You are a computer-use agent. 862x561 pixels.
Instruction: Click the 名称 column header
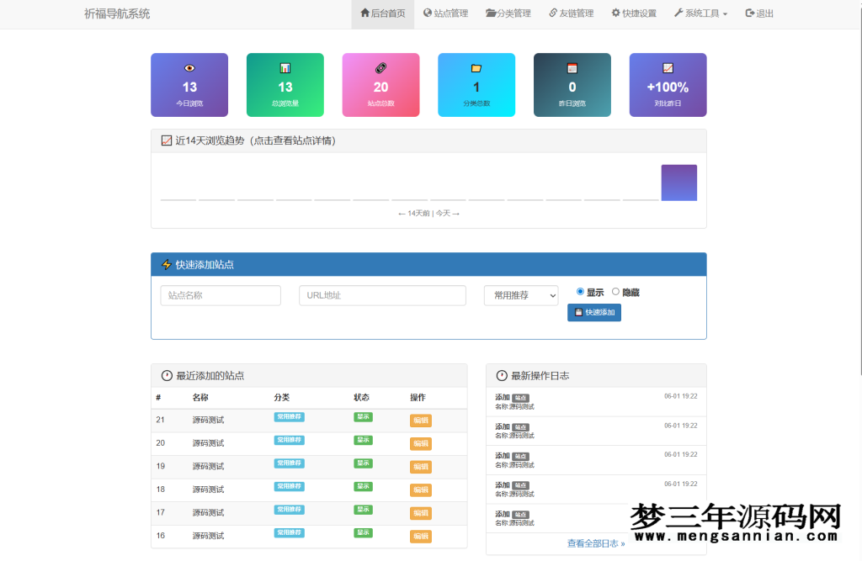coord(200,397)
